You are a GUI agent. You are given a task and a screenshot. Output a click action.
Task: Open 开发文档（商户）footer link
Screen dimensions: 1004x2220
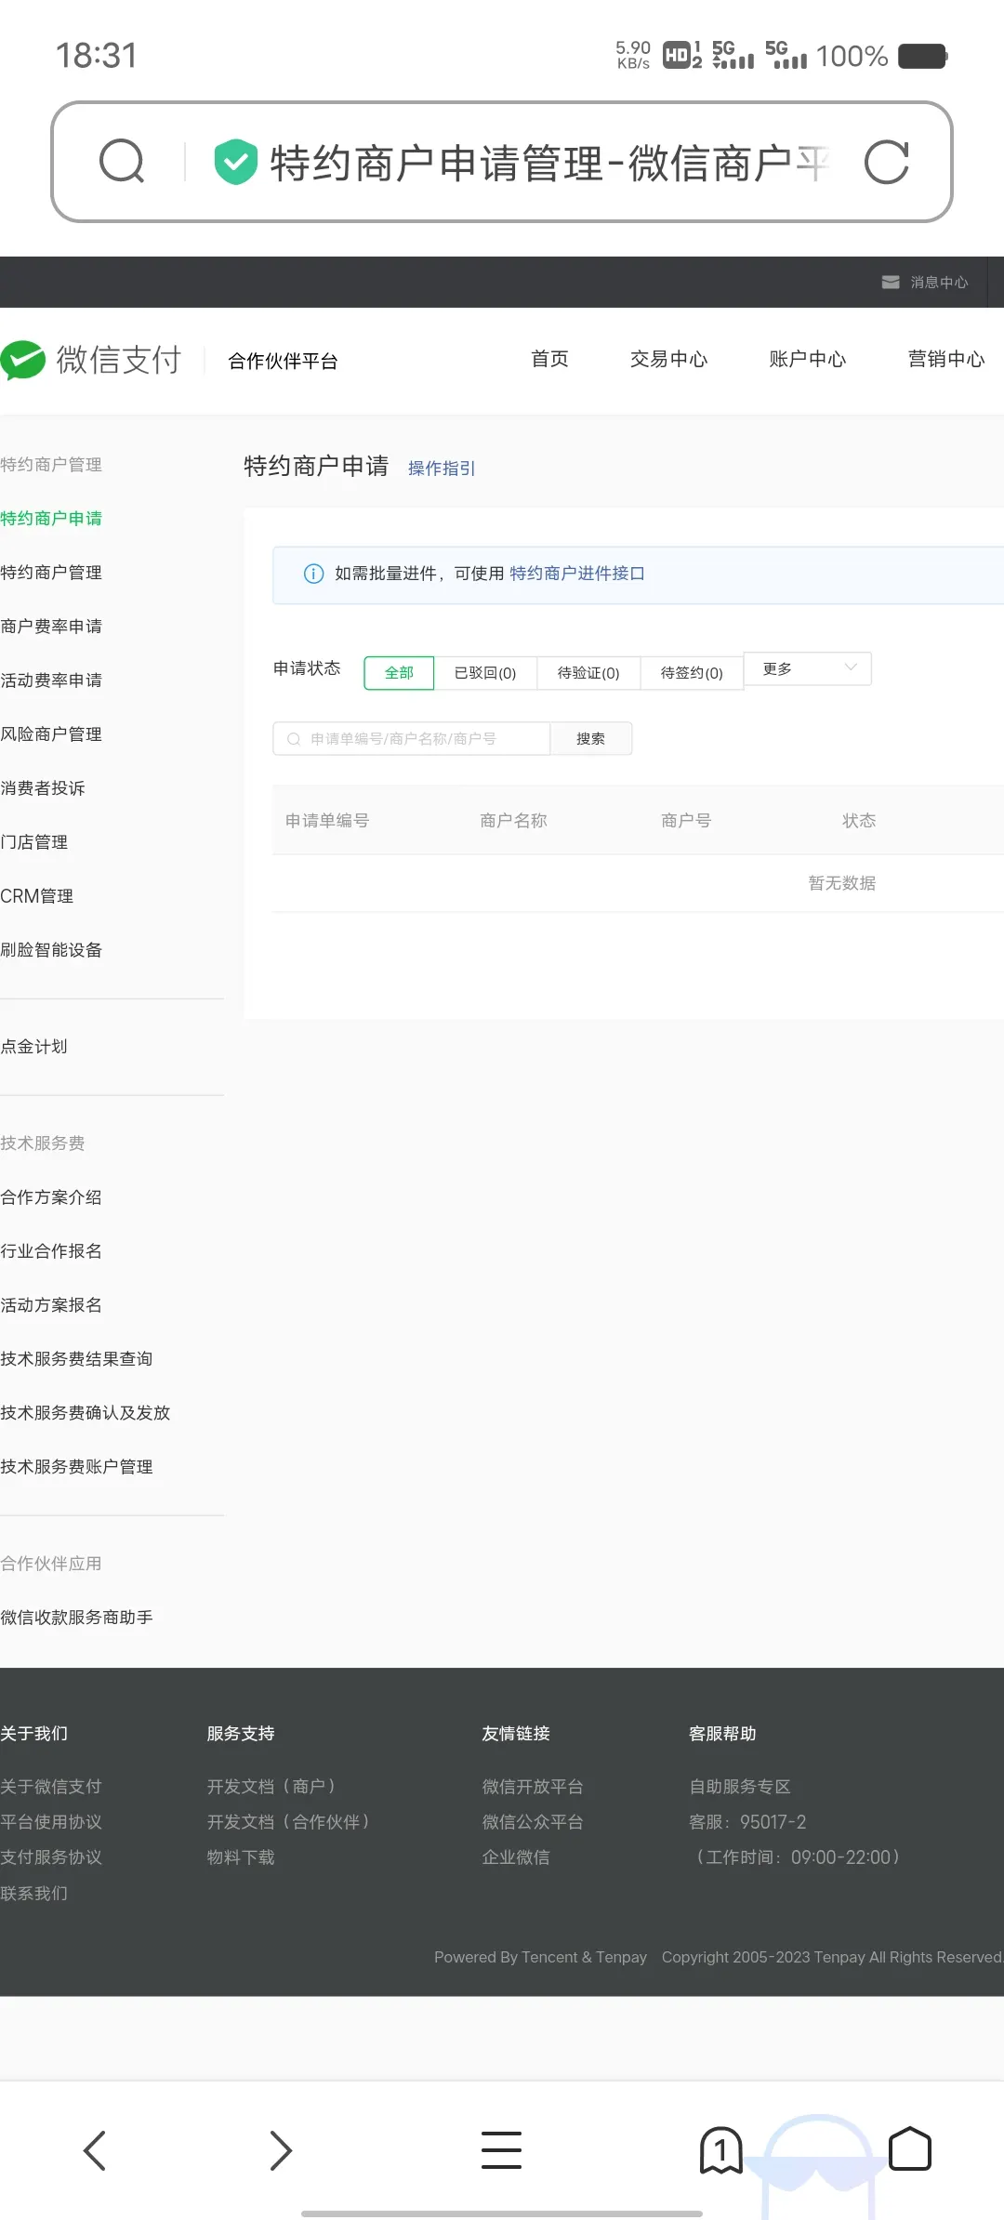[271, 1787]
